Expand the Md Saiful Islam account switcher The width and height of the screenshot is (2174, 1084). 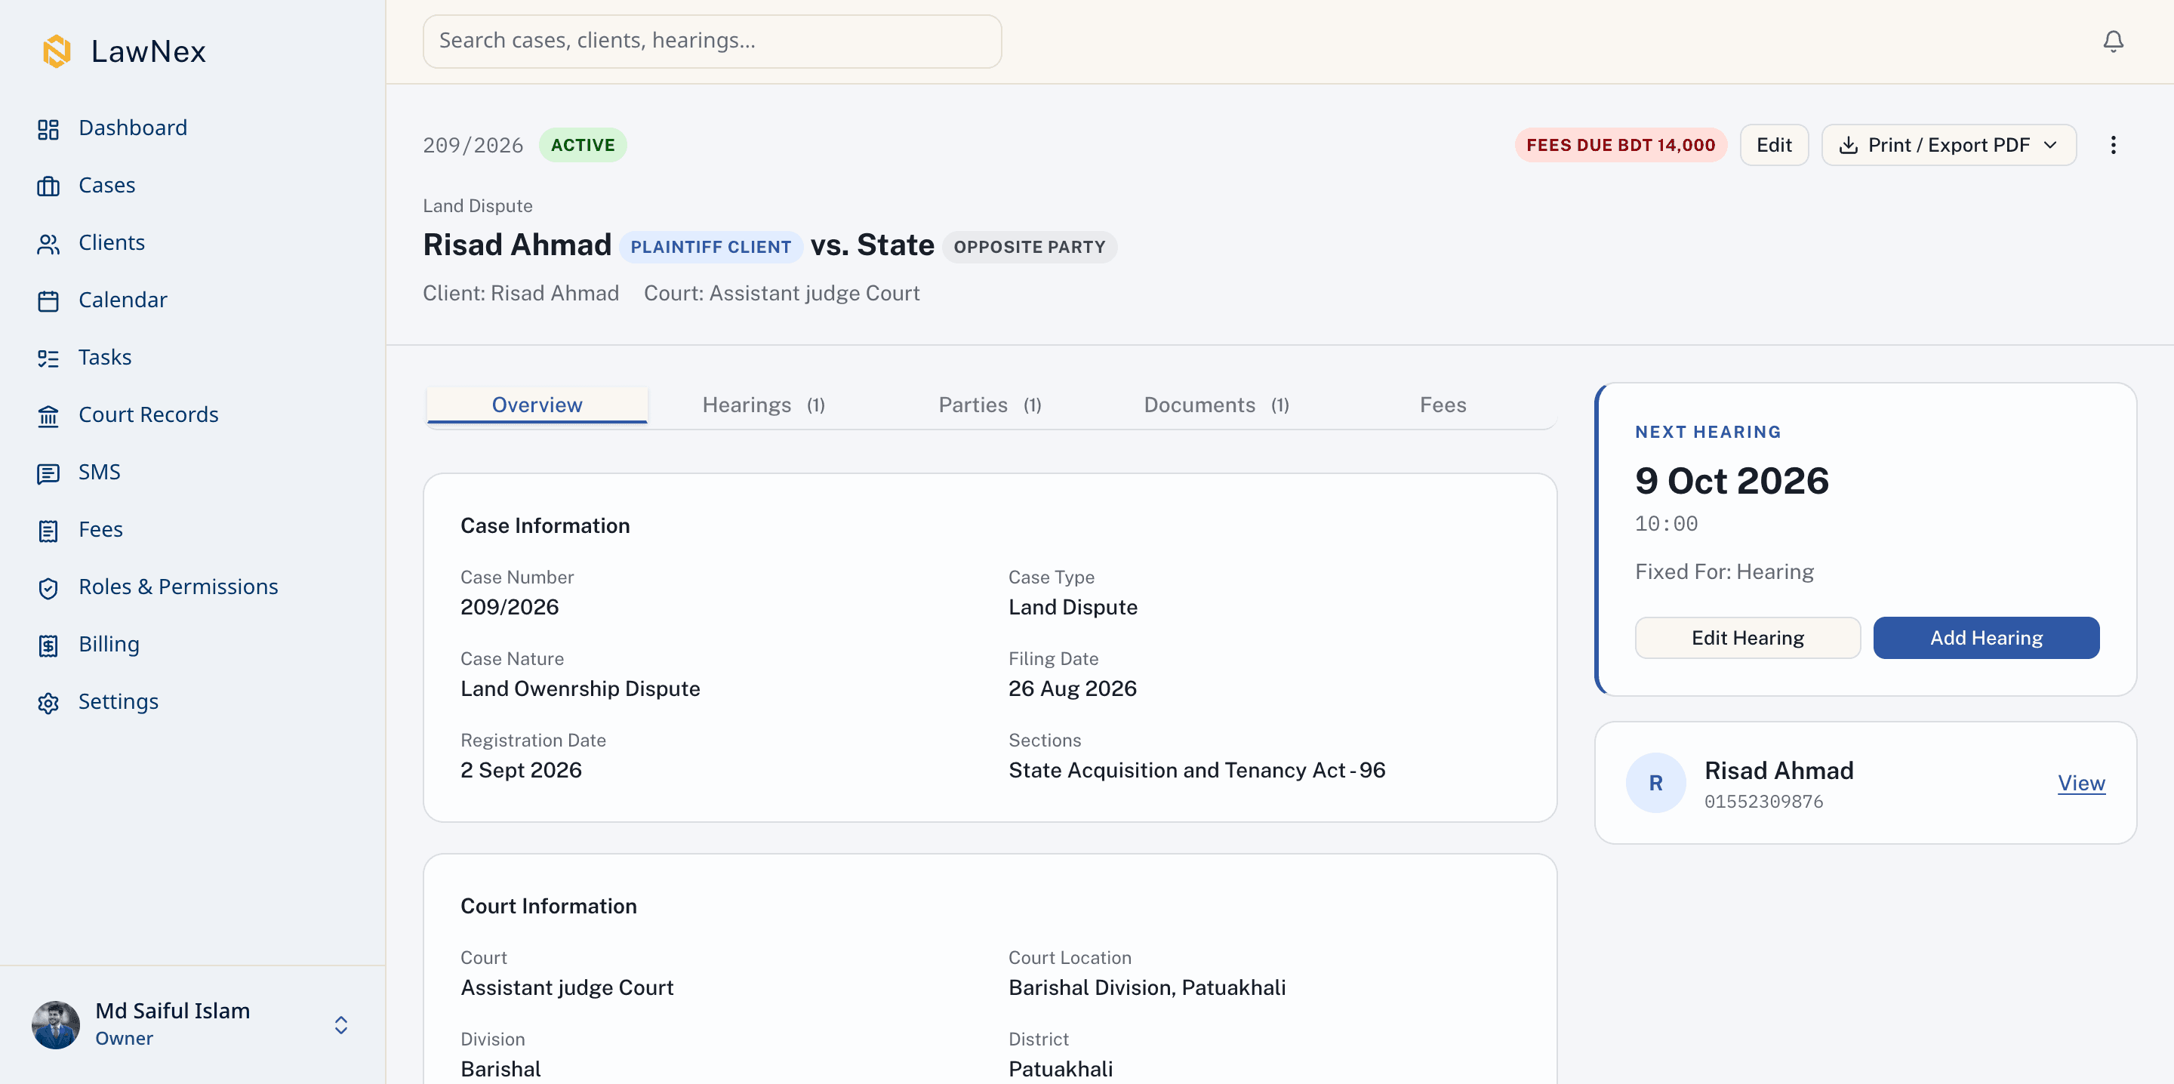[x=341, y=1024]
